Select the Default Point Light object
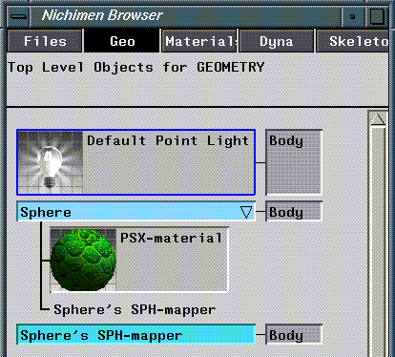This screenshot has height=357, width=395. click(135, 162)
